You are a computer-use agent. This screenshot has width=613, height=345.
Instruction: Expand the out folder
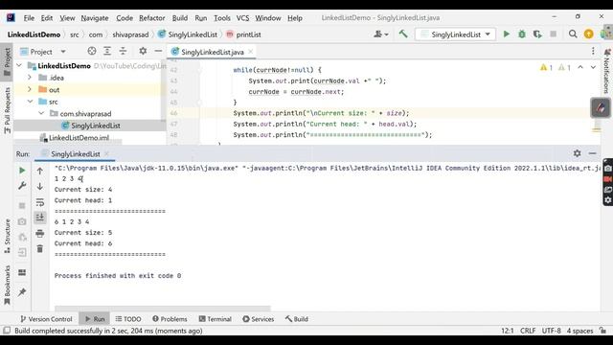coord(30,89)
